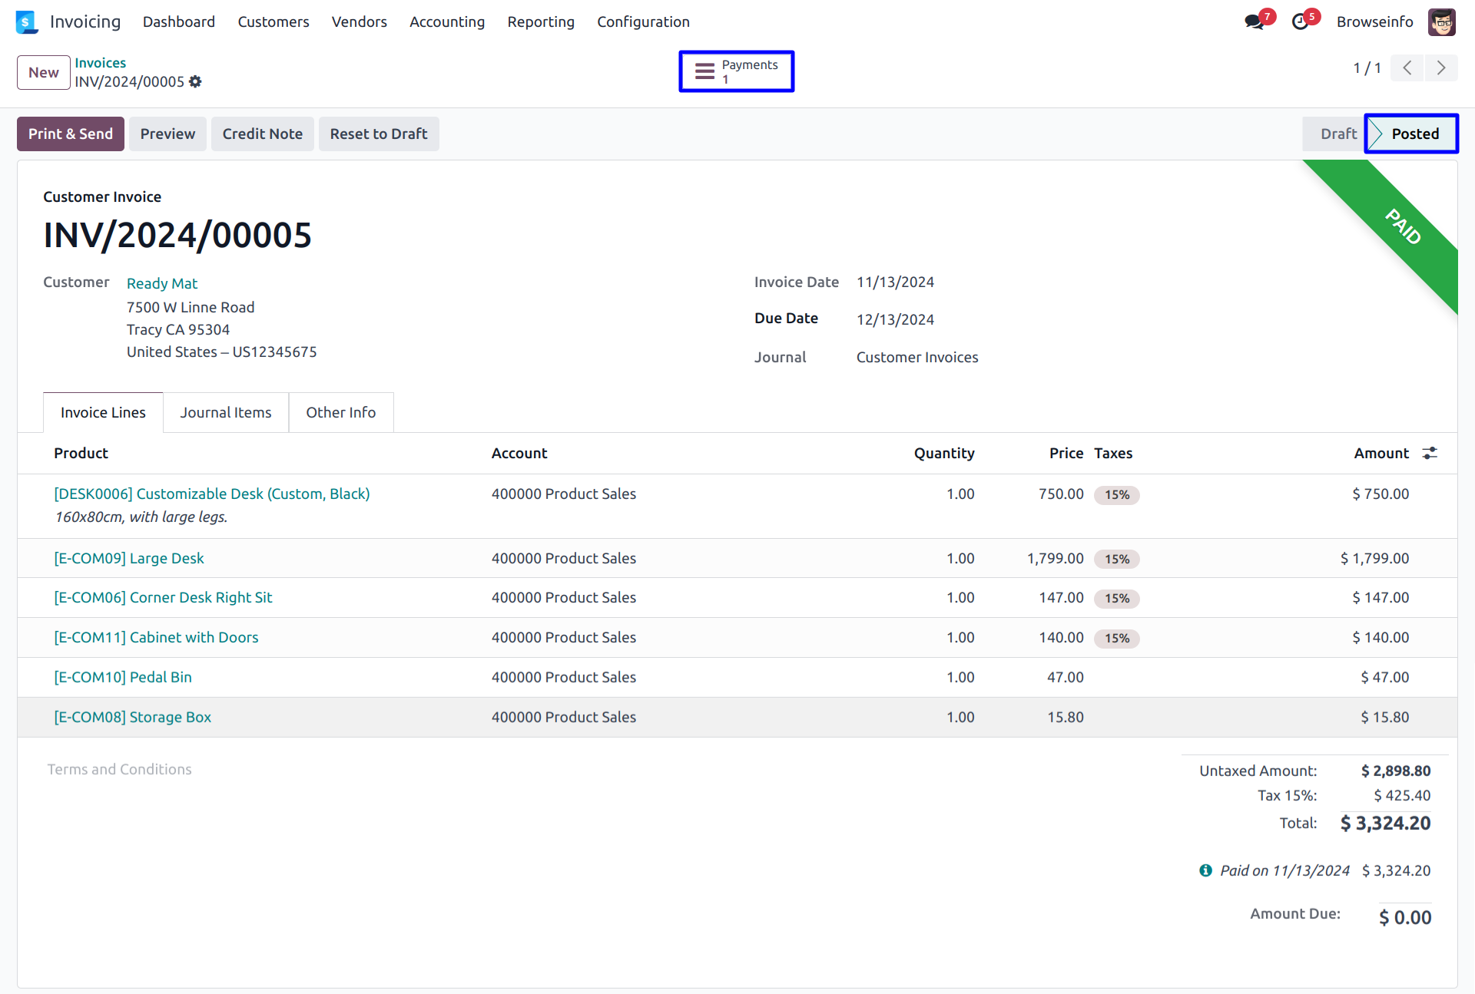Open the Accounting menu
Image resolution: width=1475 pixels, height=994 pixels.
coord(446,21)
